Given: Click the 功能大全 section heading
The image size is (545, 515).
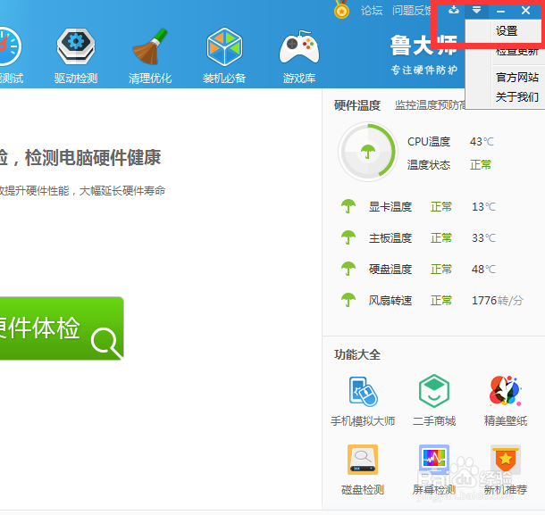Looking at the screenshot, I should (357, 354).
